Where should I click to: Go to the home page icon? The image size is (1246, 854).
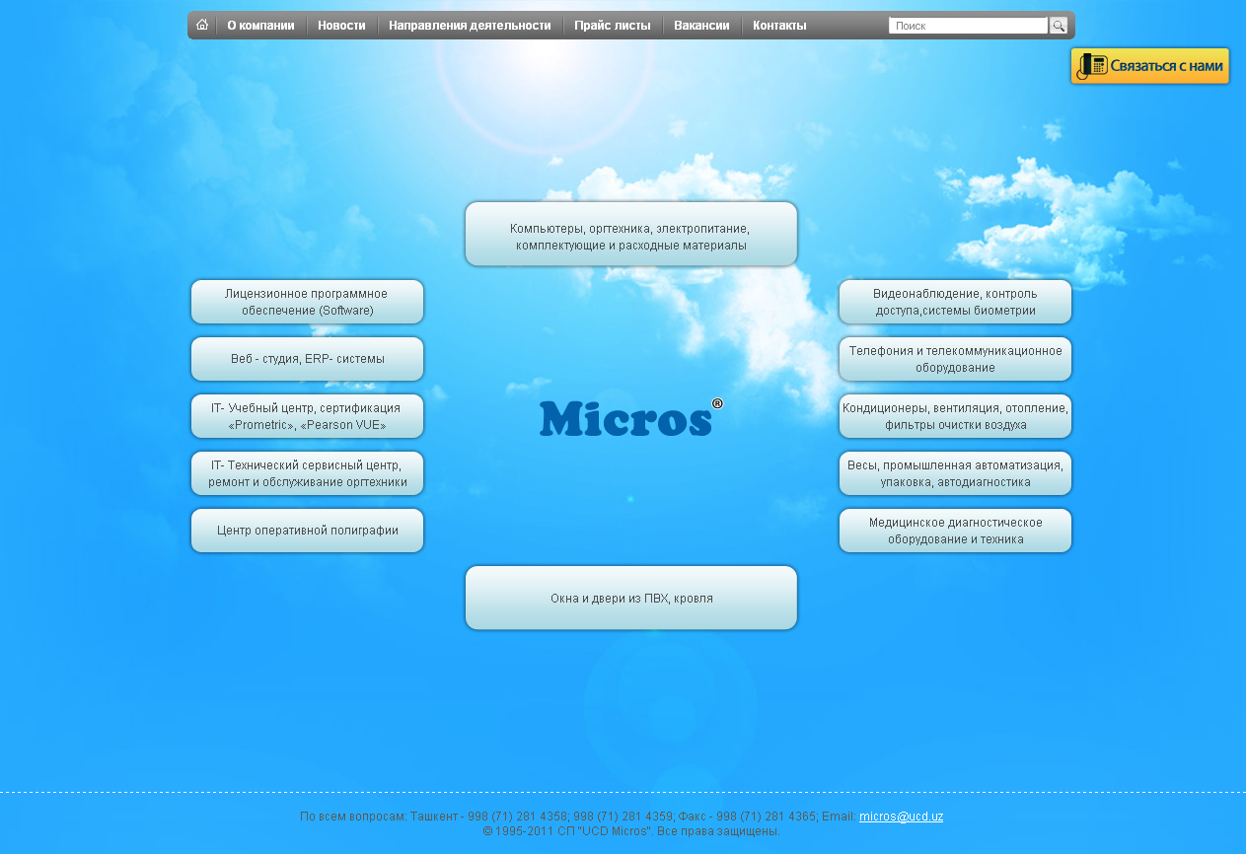coord(202,25)
